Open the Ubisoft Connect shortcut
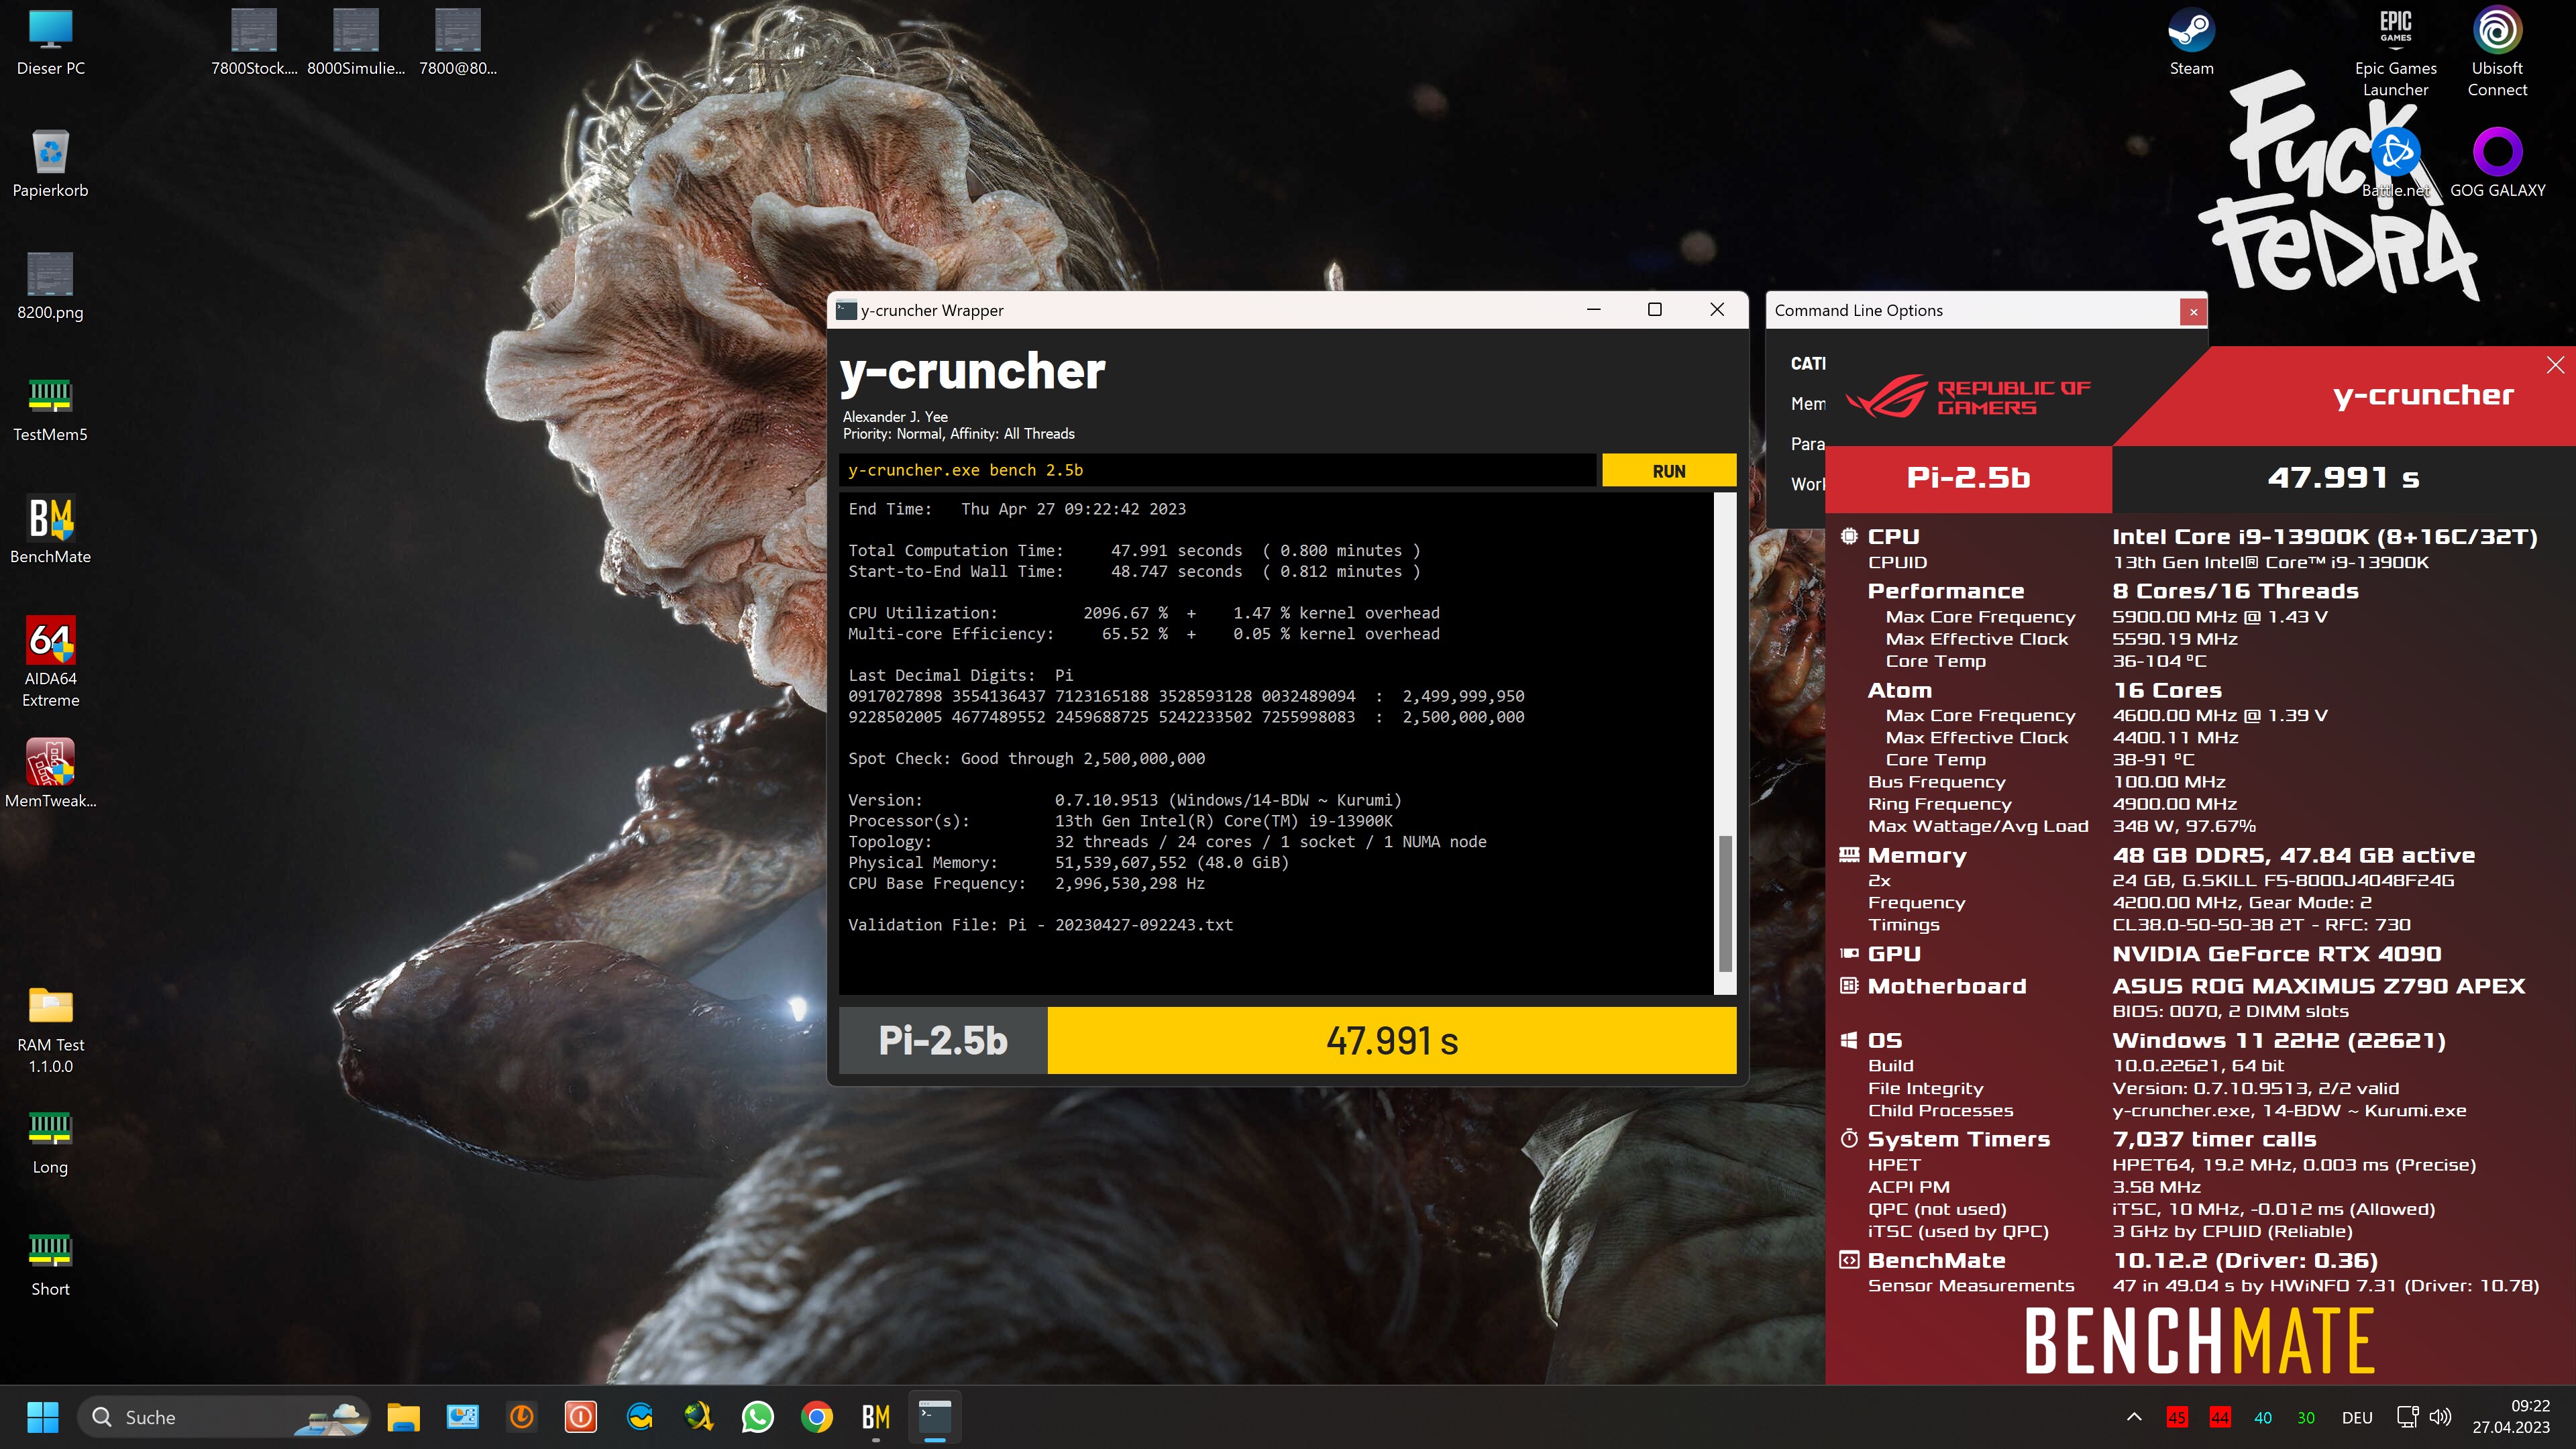This screenshot has height=1449, width=2576. click(x=2497, y=54)
